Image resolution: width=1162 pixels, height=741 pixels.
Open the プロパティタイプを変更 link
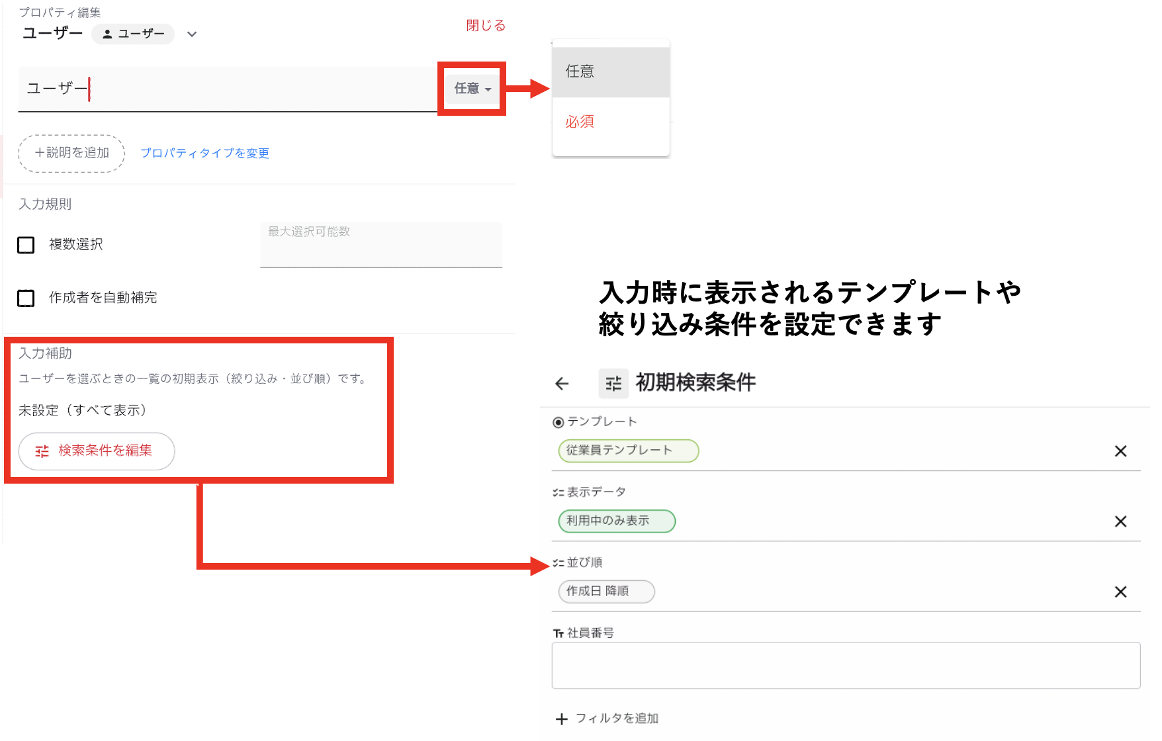[204, 153]
